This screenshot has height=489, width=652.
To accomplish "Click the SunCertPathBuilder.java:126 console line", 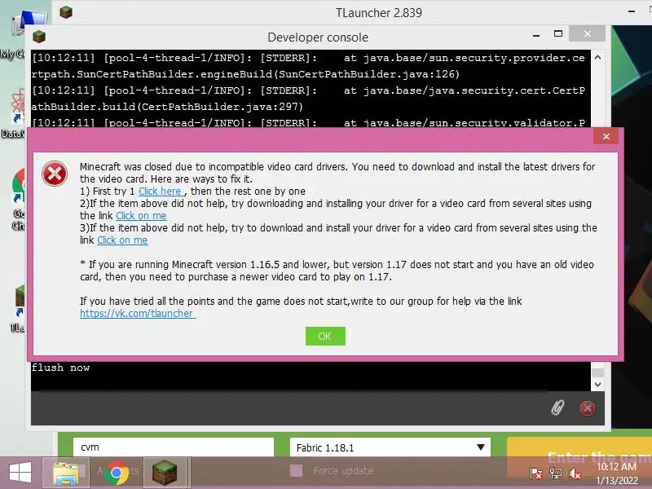I will [x=245, y=74].
